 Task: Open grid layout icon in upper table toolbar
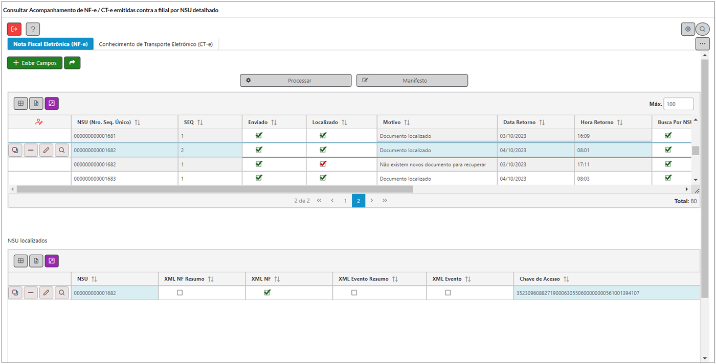click(x=20, y=104)
